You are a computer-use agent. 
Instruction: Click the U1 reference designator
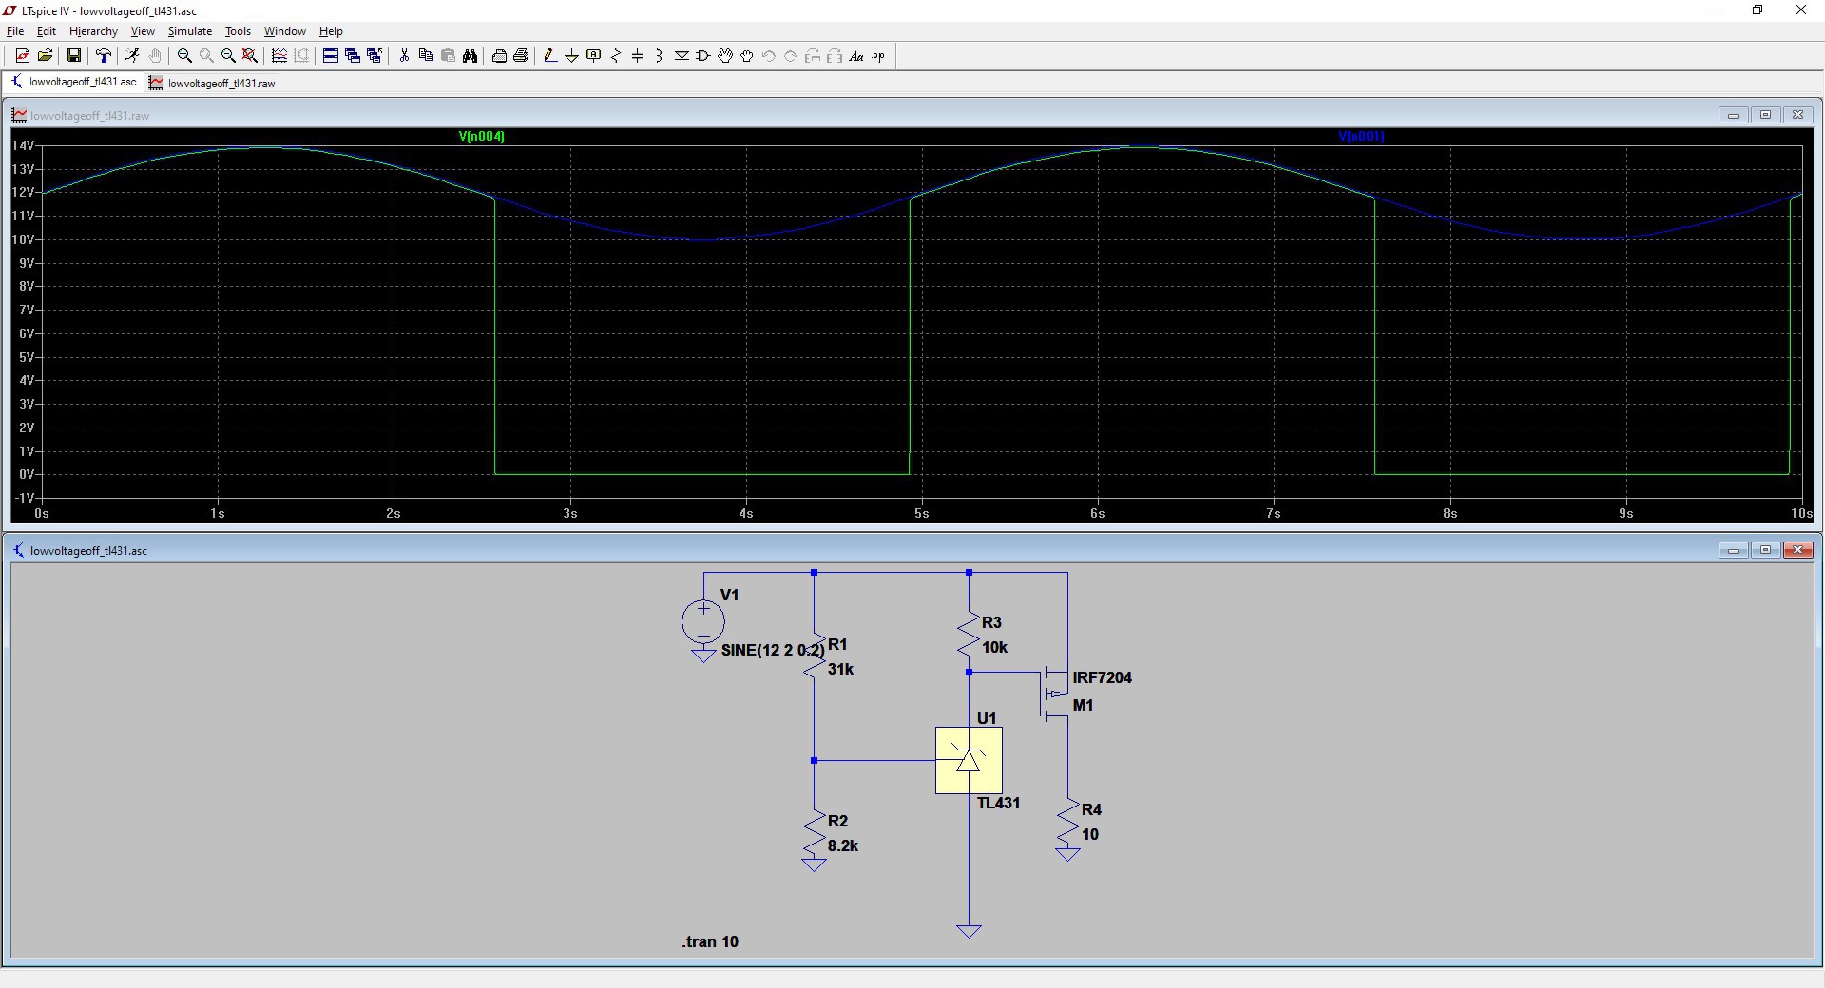pos(987,718)
